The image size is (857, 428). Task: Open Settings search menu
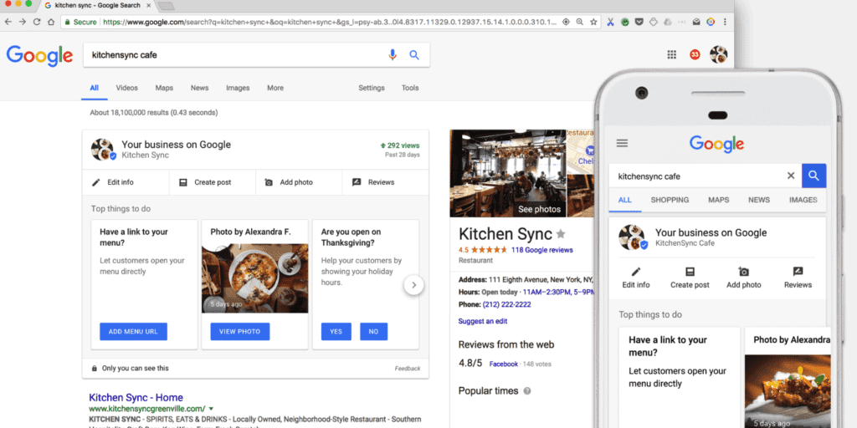coord(372,88)
